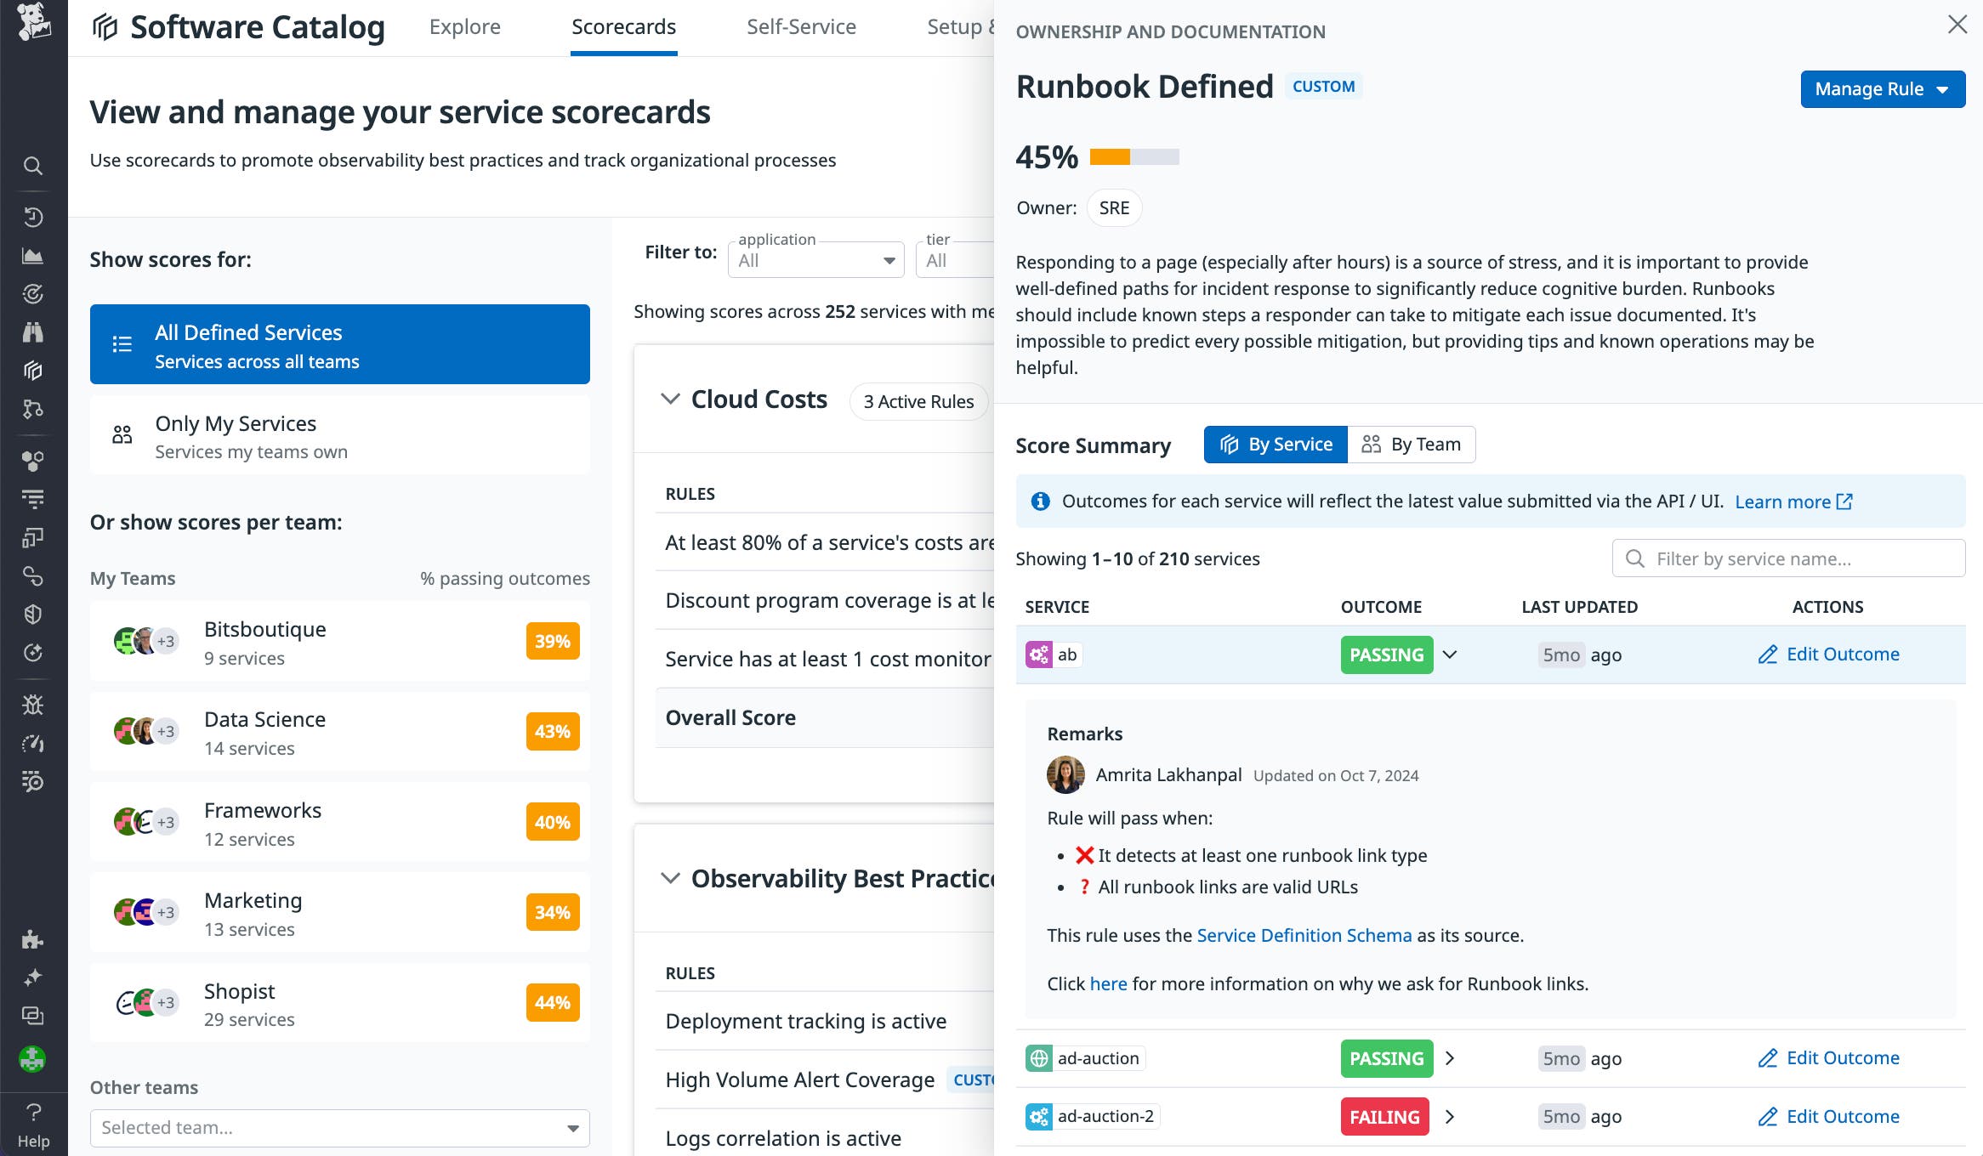The height and width of the screenshot is (1156, 1983).
Task: Click the 45% score progress bar
Action: [1134, 157]
